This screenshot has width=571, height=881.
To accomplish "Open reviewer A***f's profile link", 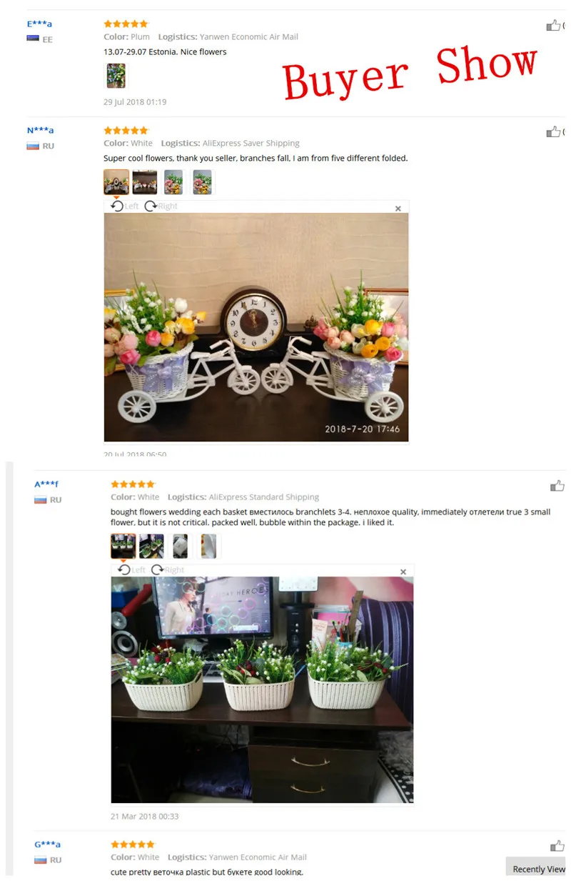I will coord(46,484).
